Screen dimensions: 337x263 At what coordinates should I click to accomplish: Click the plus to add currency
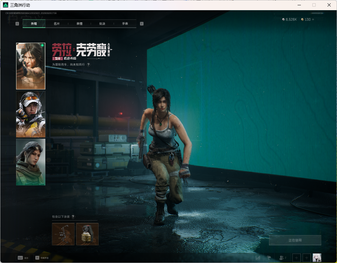pos(313,19)
